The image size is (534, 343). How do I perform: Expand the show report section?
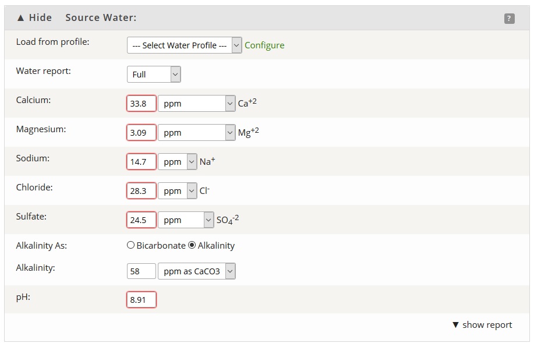(482, 324)
